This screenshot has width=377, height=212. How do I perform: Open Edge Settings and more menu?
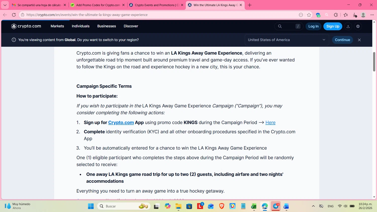pos(372,15)
